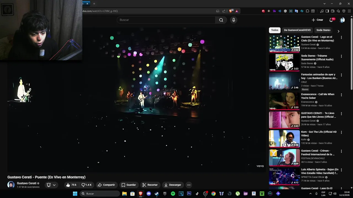The width and height of the screenshot is (353, 198).
Task: Open Fantasías animadas de ayer y hoy title
Action: [319, 76]
